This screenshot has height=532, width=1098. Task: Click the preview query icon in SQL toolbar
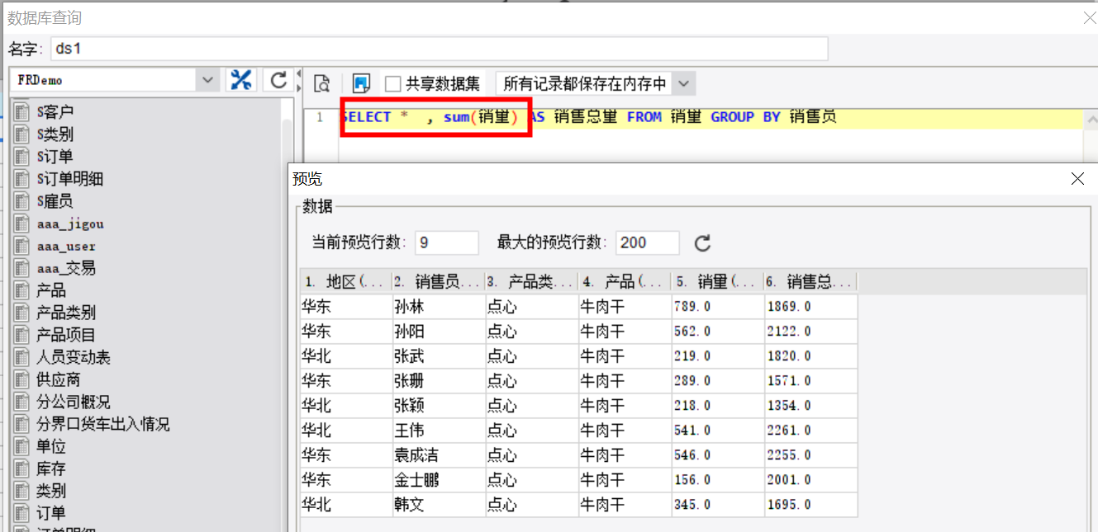(x=322, y=83)
